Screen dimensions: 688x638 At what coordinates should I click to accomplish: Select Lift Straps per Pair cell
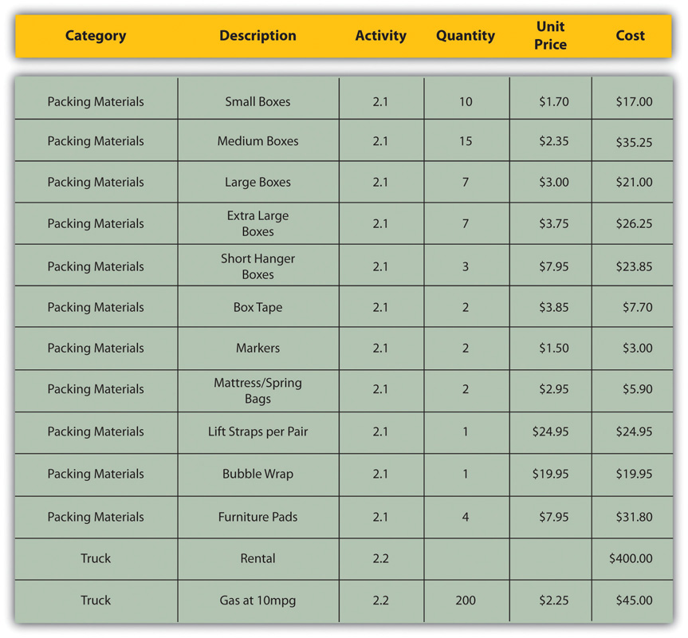pos(258,431)
